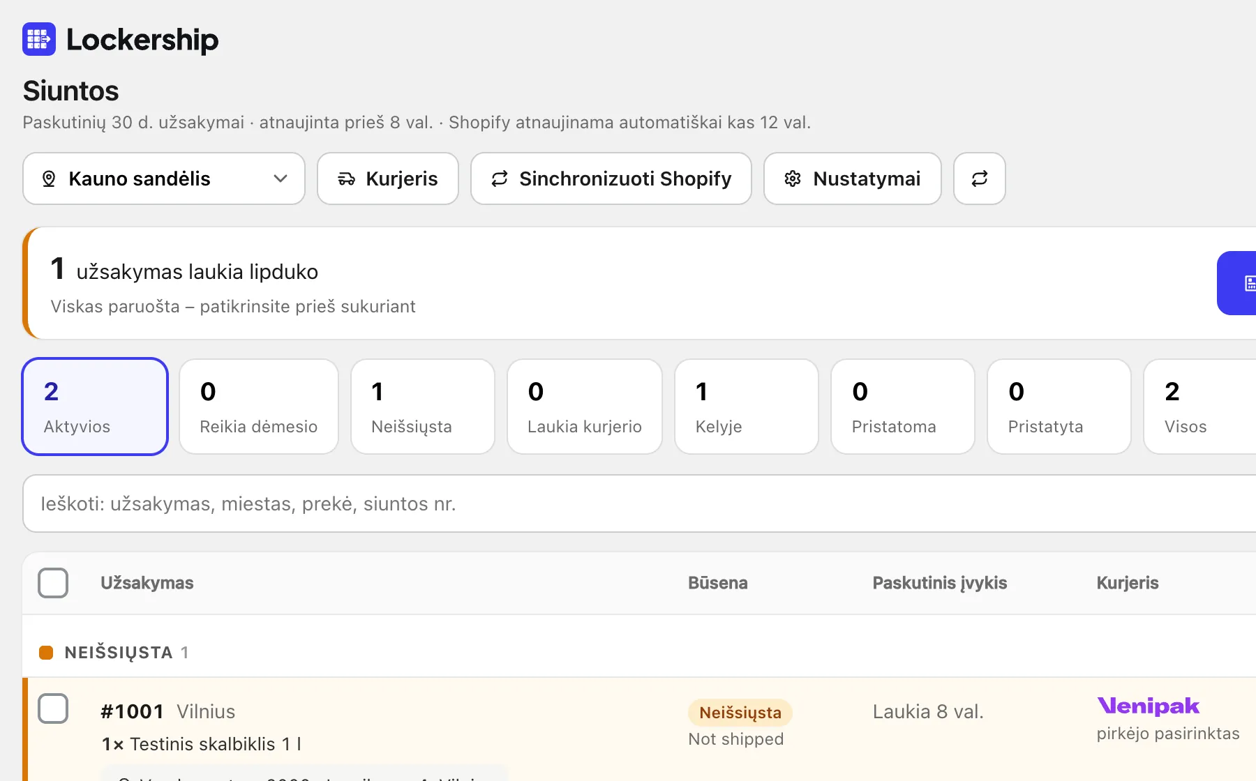
Task: Expand the Kauno sandėlis dropdown chevron
Action: click(x=281, y=179)
